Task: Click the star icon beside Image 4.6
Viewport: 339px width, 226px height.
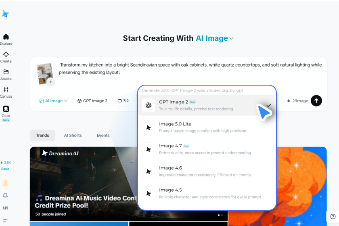Action: pyautogui.click(x=149, y=172)
